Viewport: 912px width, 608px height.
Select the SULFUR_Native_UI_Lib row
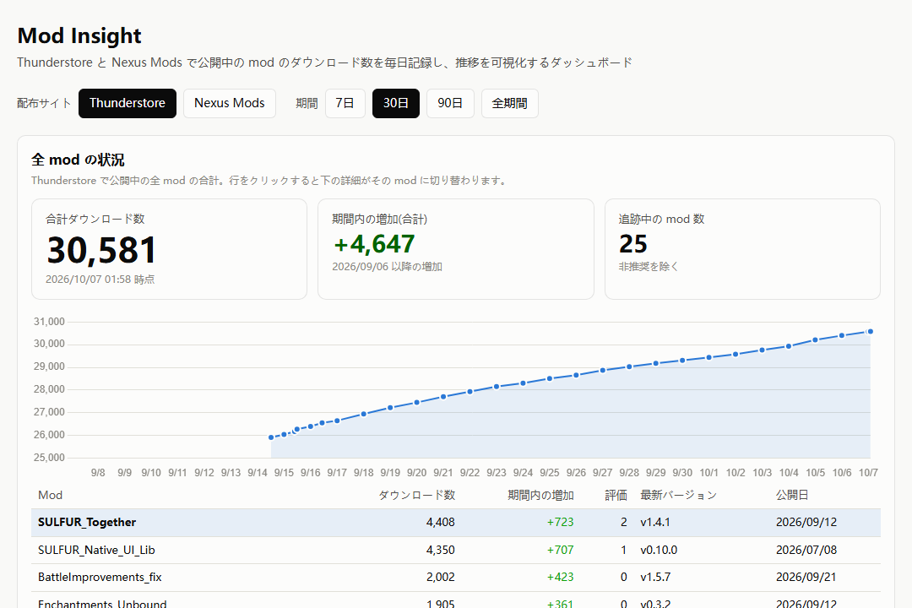[456, 550]
